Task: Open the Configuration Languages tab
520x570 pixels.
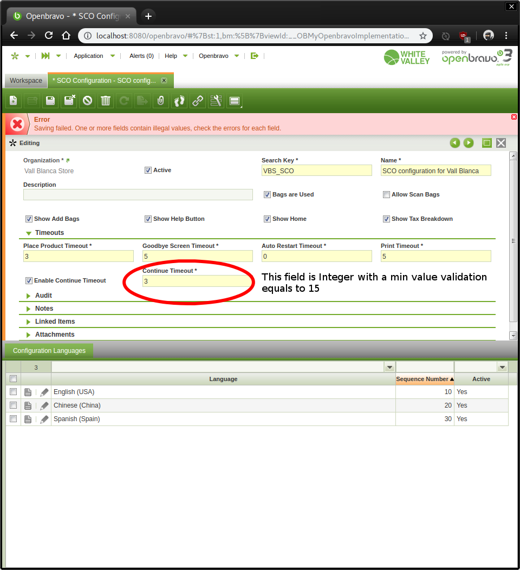Action: pyautogui.click(x=49, y=351)
